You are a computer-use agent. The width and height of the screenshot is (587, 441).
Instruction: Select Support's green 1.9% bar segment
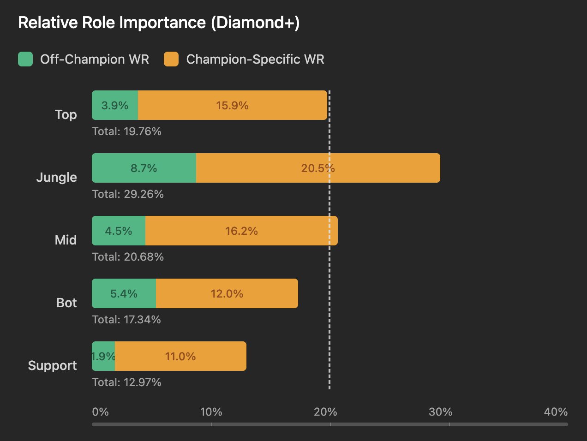103,356
